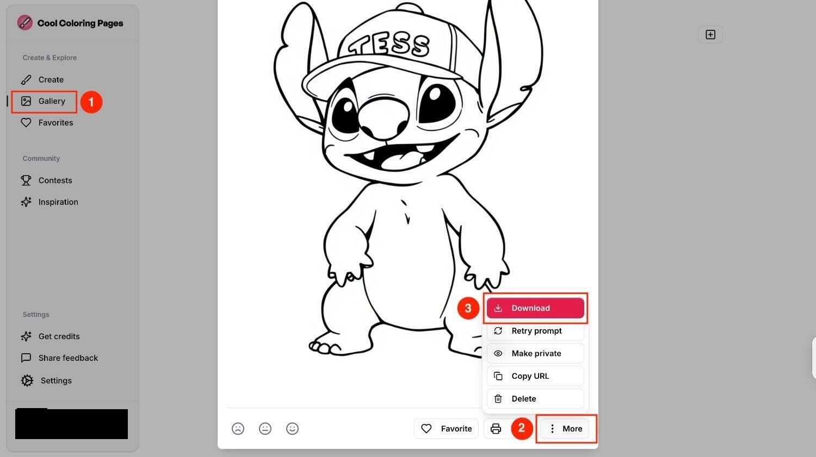816x457 pixels.
Task: Click Get credits in settings
Action: click(x=50, y=336)
